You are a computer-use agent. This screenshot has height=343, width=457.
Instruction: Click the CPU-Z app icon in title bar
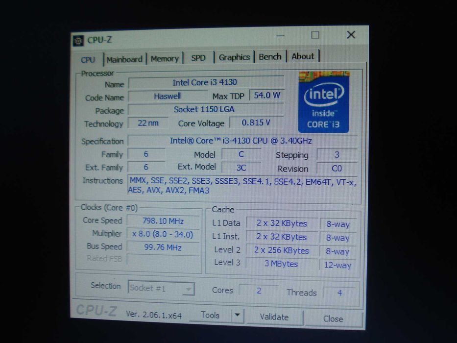click(x=78, y=41)
